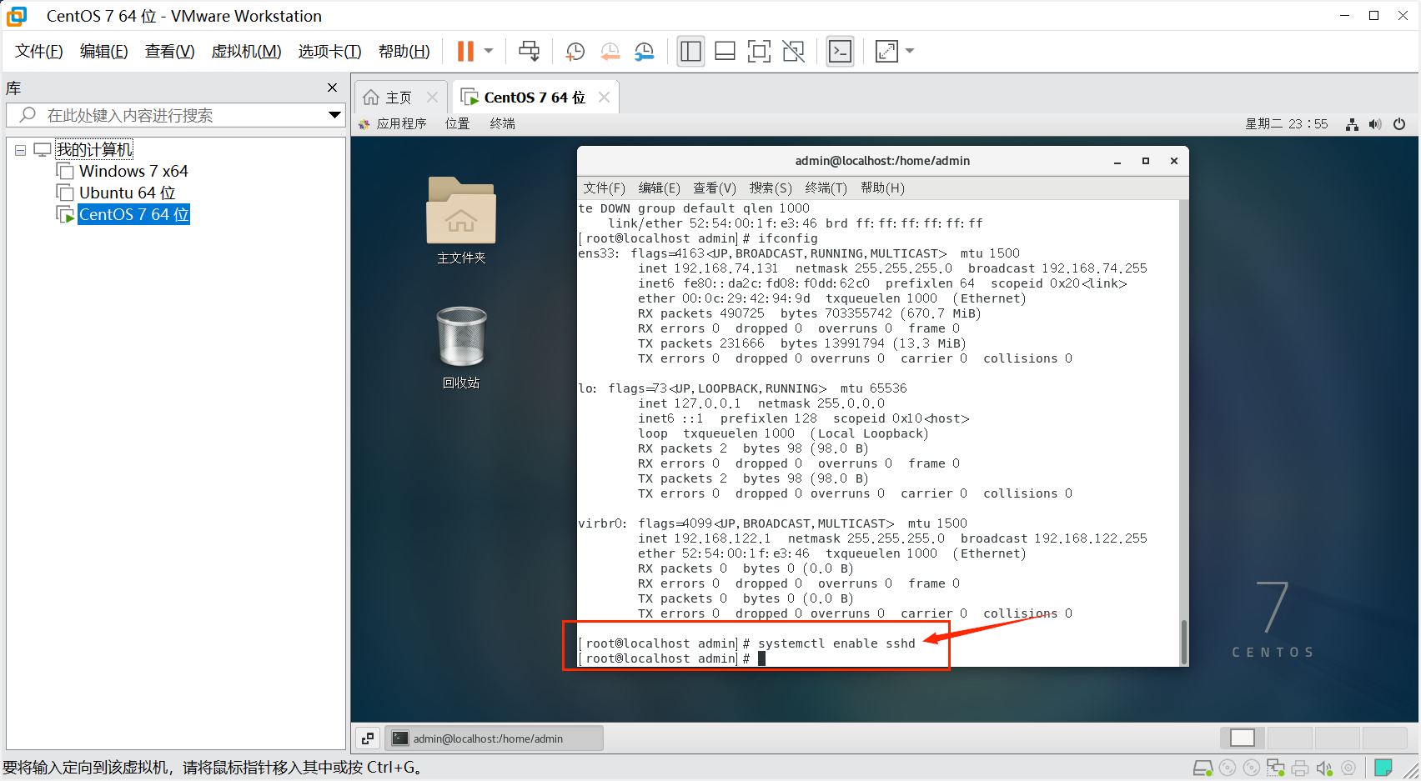The image size is (1421, 781).
Task: Open the 查看(V) menu in VMware
Action: tap(169, 51)
